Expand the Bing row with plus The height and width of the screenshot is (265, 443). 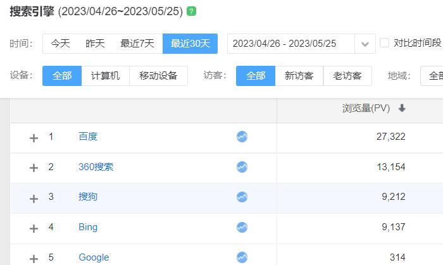click(x=34, y=228)
